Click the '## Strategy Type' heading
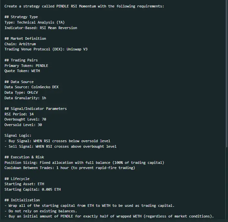Image resolution: width=228 pixels, height=222 pixels. (x=21, y=17)
